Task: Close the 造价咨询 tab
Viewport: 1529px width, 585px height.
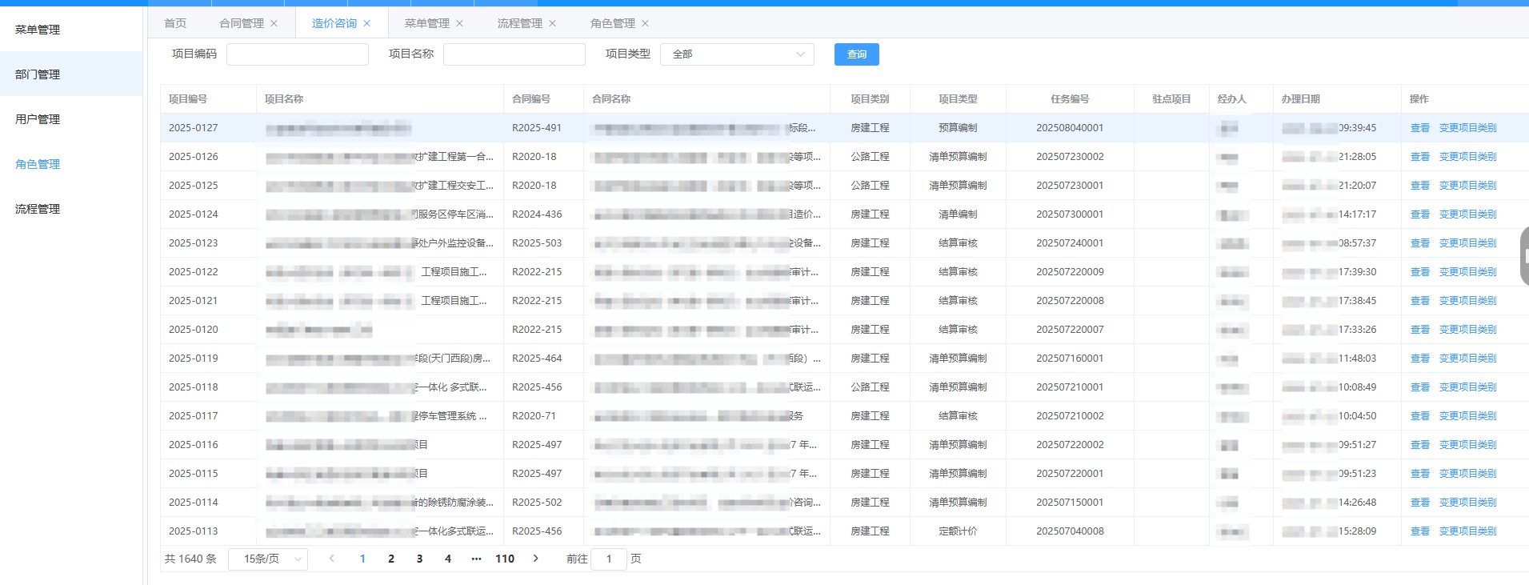Action: click(366, 23)
